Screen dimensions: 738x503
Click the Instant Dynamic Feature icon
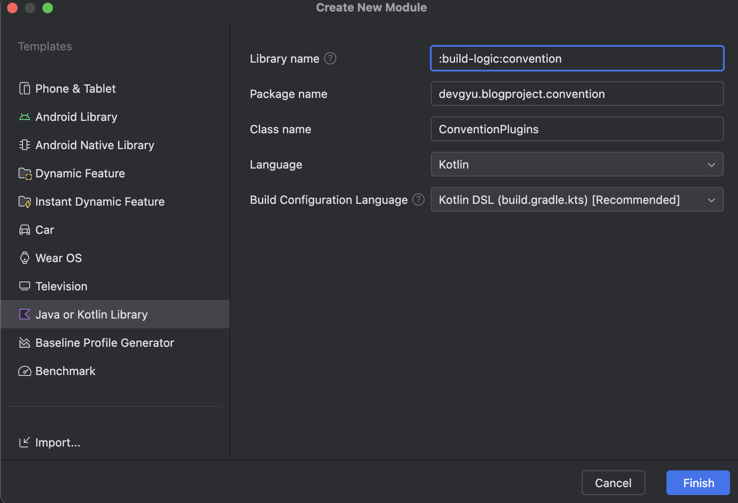25,202
